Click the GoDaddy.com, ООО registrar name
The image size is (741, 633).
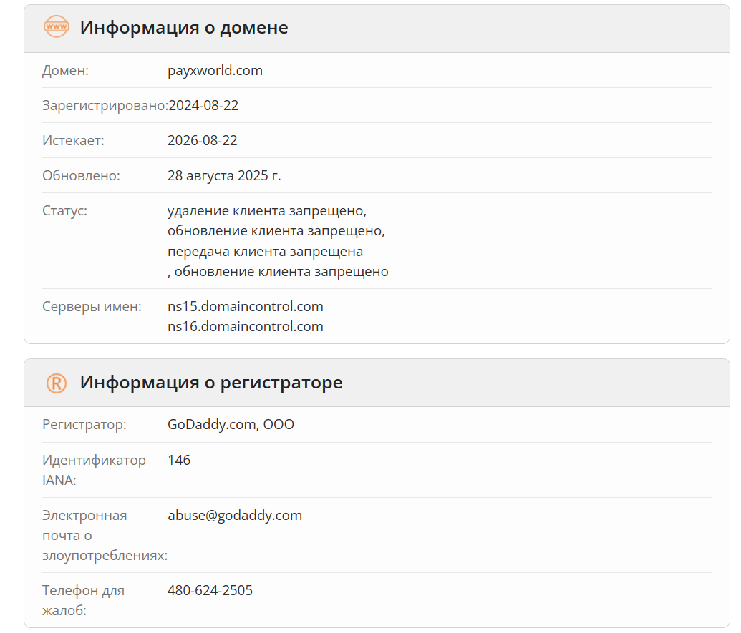tap(231, 425)
